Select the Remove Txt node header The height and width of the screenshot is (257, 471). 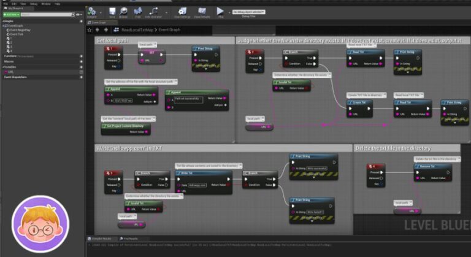[433, 166]
